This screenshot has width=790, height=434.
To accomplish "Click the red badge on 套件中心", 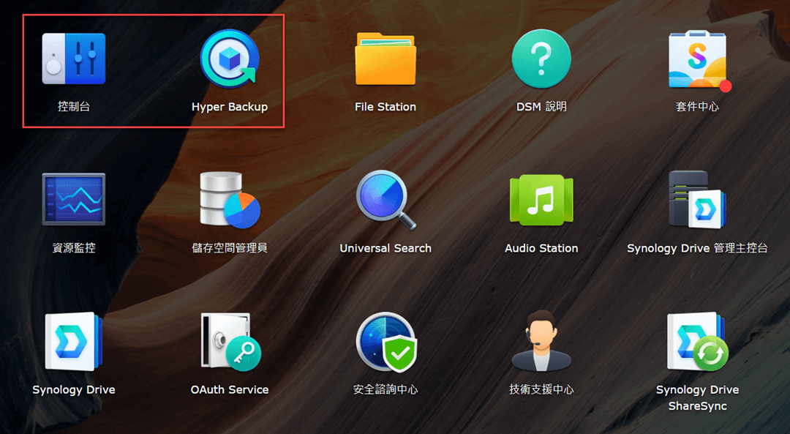I will [726, 86].
